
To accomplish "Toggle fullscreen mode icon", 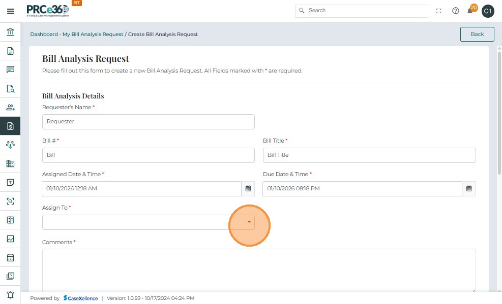I will 439,11.
